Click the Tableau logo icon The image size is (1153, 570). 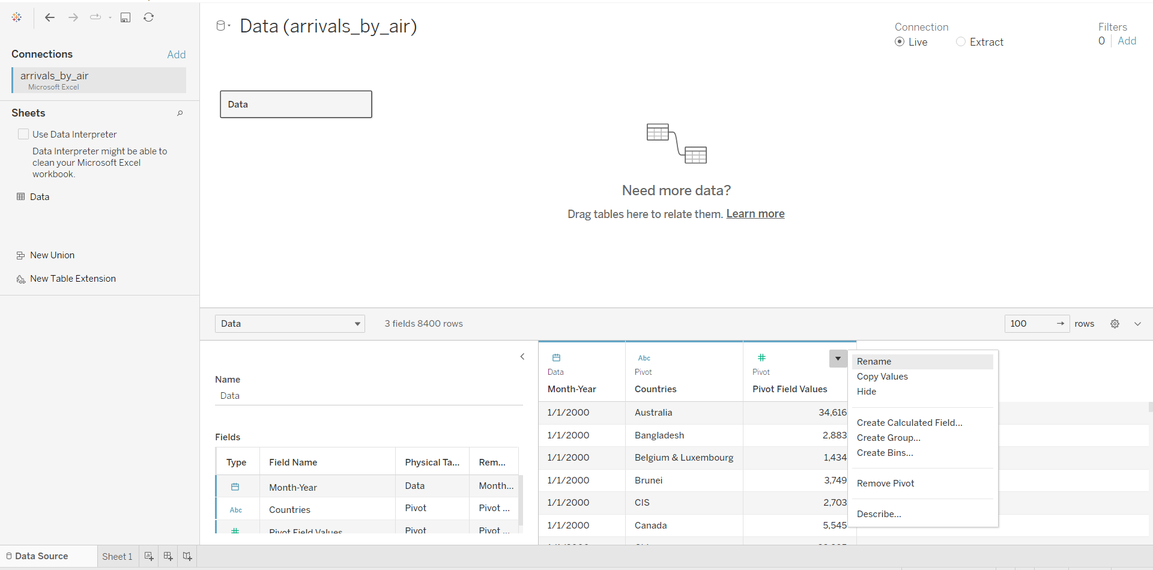point(17,17)
